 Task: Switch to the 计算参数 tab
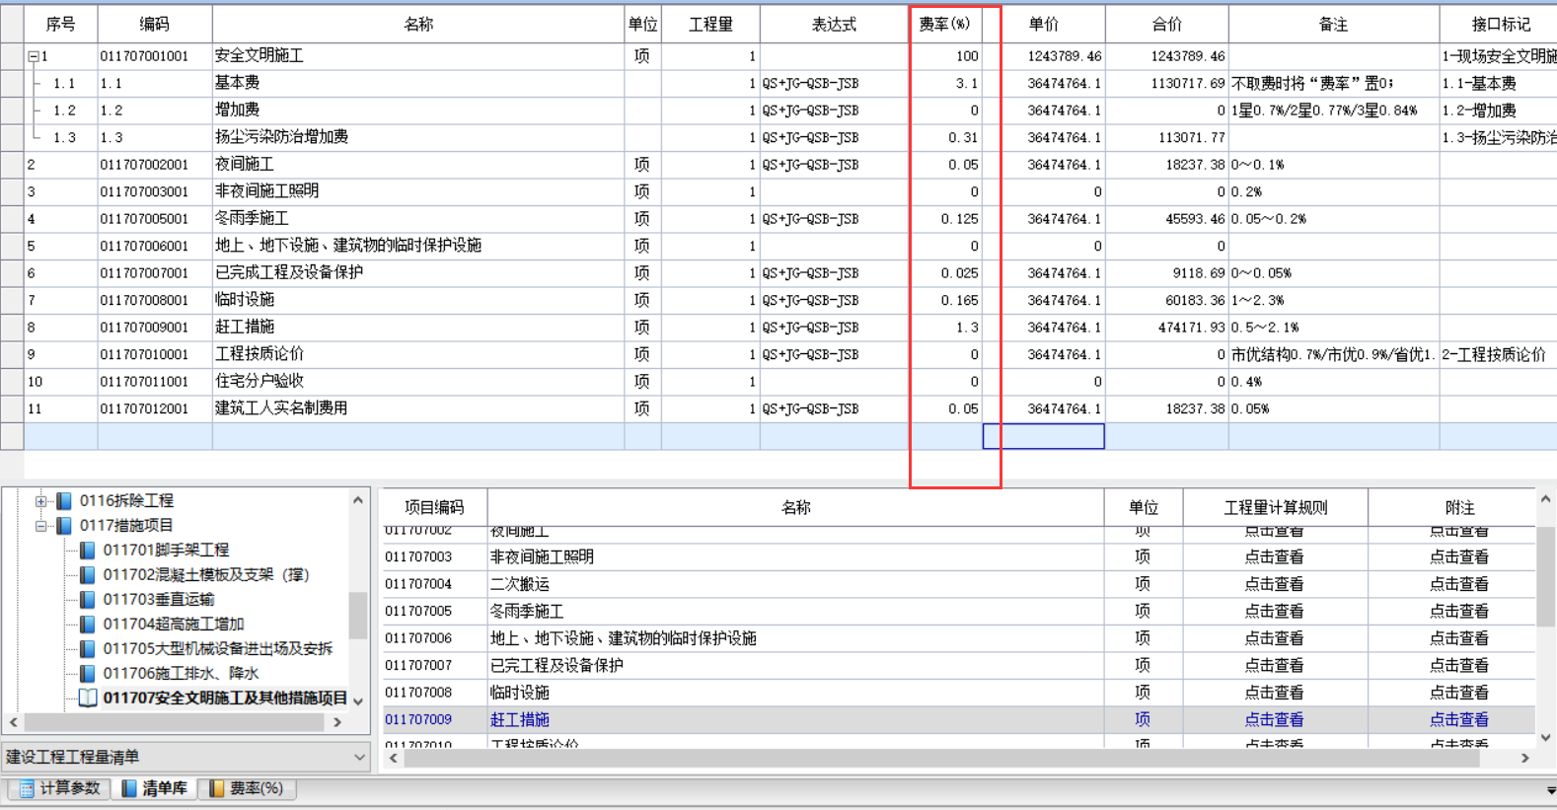59,788
